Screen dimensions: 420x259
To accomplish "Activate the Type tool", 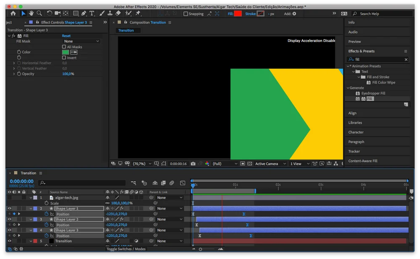I will point(92,13).
